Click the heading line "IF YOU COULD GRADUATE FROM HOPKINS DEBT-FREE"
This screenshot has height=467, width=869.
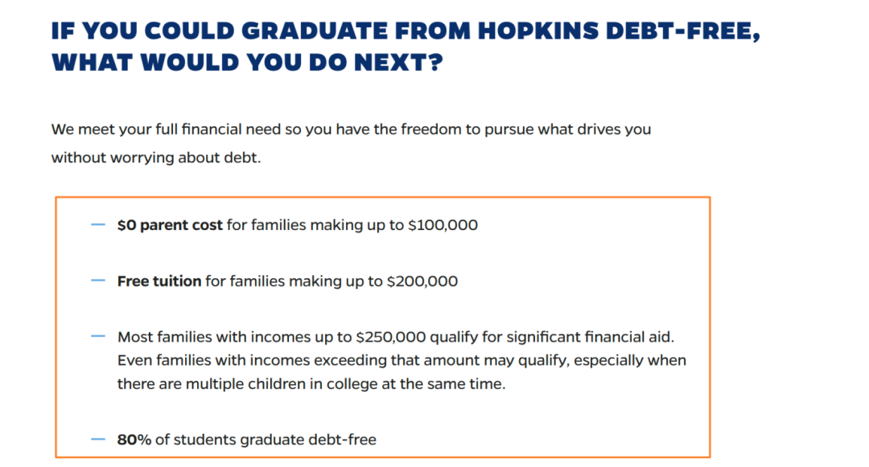406,32
